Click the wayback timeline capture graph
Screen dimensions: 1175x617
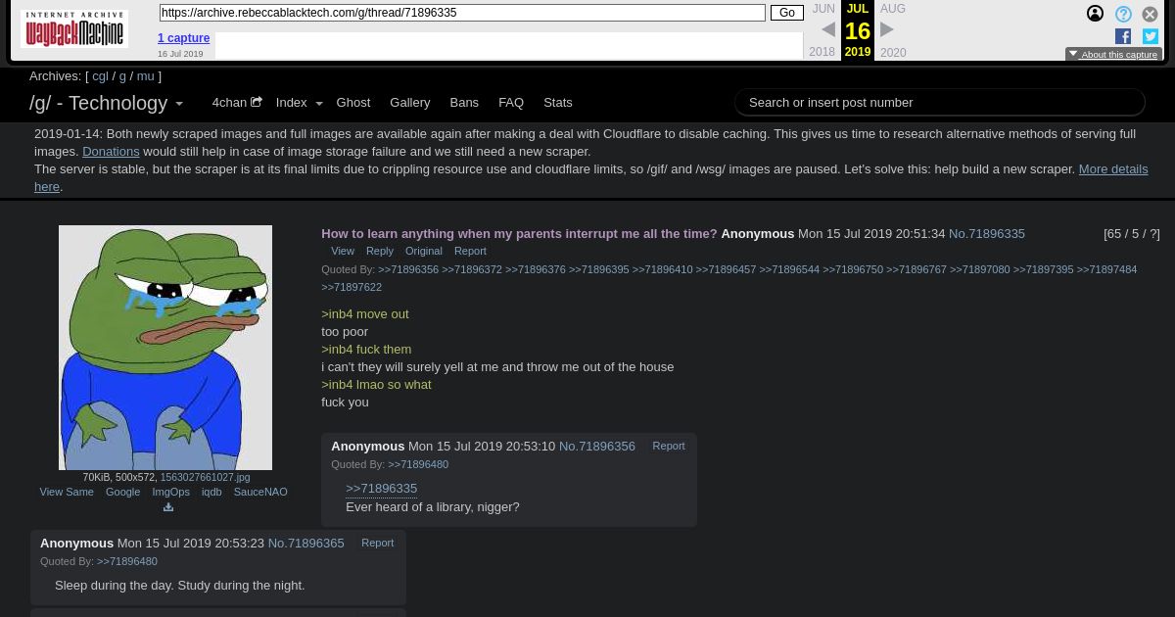(509, 46)
